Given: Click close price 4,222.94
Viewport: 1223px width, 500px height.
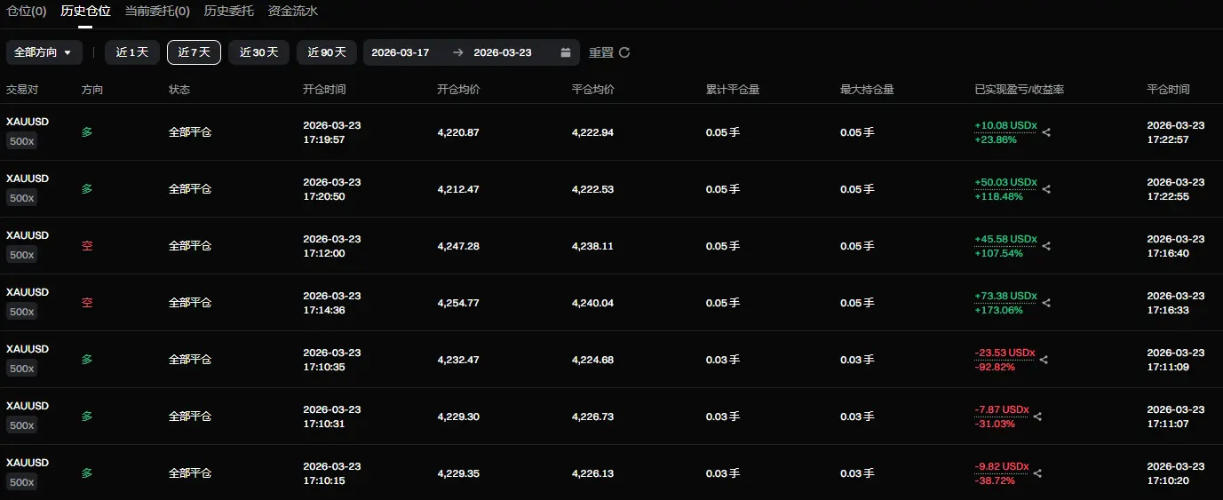Looking at the screenshot, I should click(592, 132).
